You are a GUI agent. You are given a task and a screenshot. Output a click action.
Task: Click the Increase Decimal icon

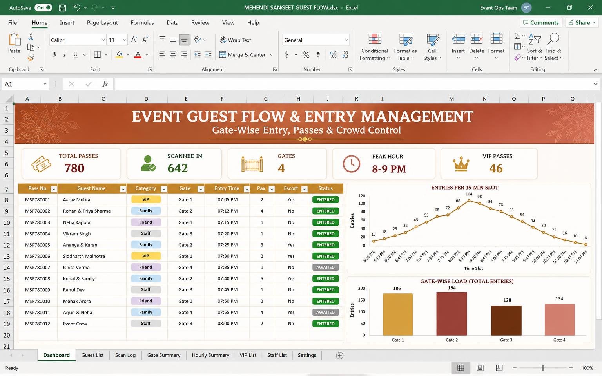pos(333,55)
